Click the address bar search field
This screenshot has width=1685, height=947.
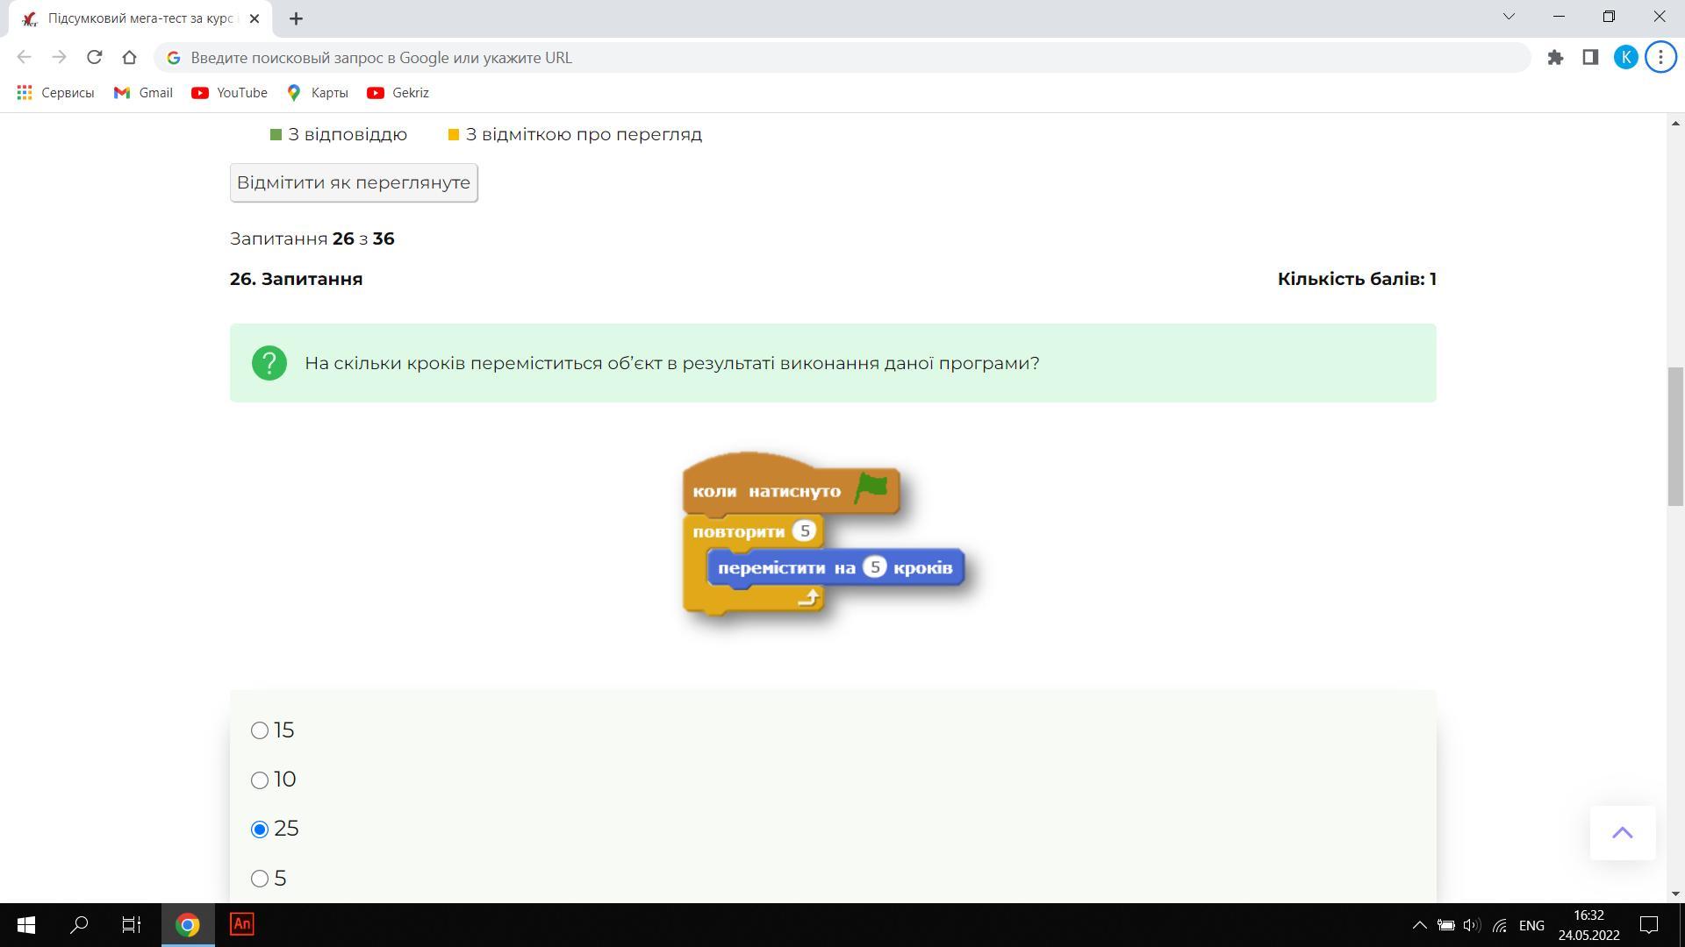tap(842, 58)
